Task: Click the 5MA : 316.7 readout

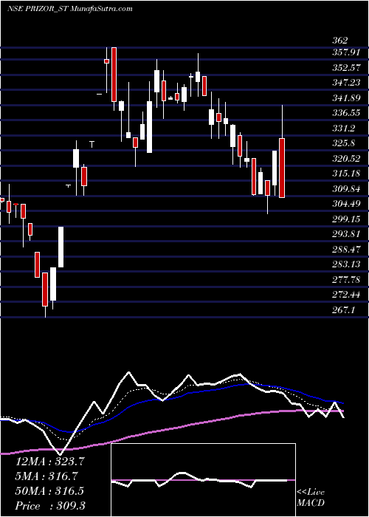Action: tap(47, 476)
